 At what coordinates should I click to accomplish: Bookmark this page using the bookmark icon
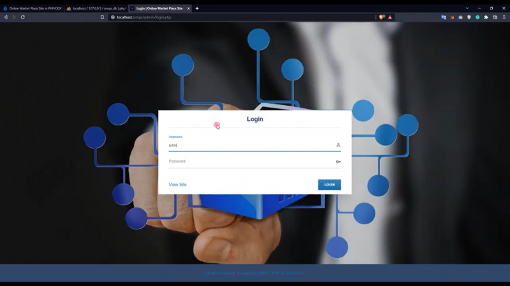[102, 17]
